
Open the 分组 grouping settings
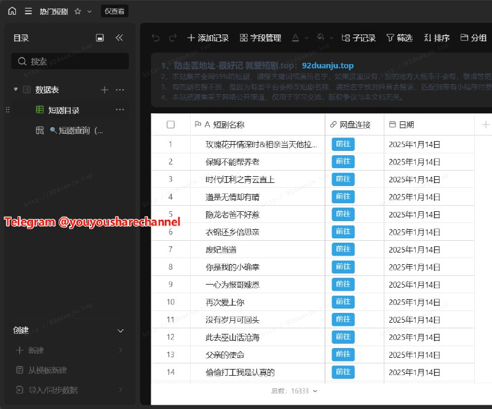pos(475,38)
